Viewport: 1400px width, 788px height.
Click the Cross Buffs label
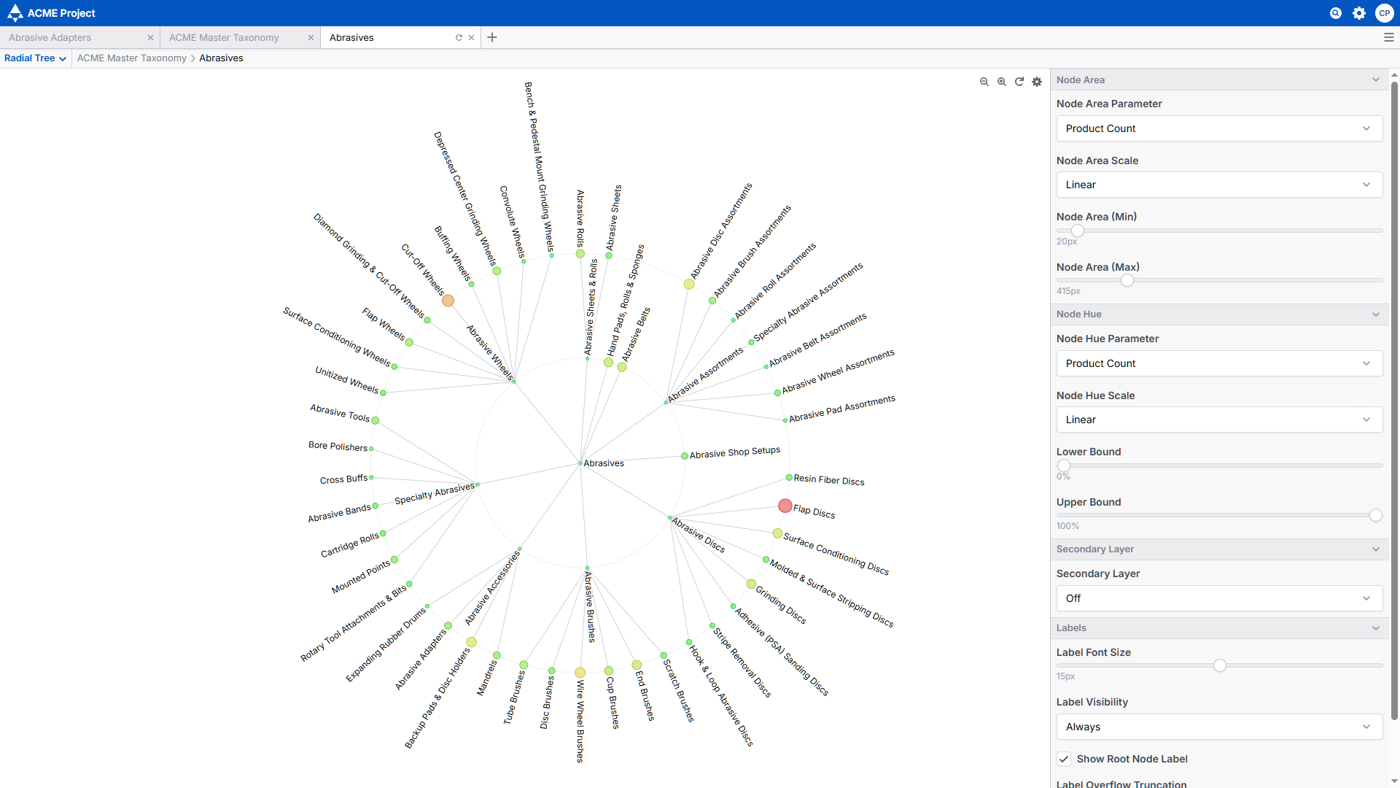[x=343, y=479]
